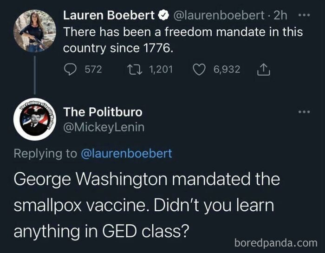Click The Politburo display name
Image resolution: width=325 pixels, height=253 pixels.
click(x=103, y=112)
